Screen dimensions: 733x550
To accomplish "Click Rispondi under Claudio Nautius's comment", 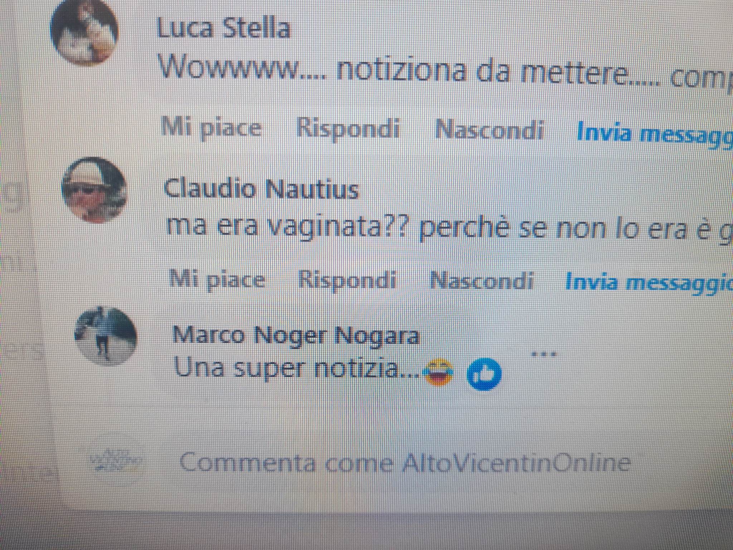I will tap(347, 280).
